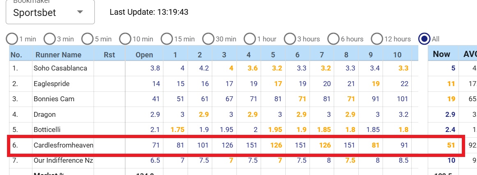The width and height of the screenshot is (477, 175).
Task: Select the 1 hour radio button
Action: point(250,39)
